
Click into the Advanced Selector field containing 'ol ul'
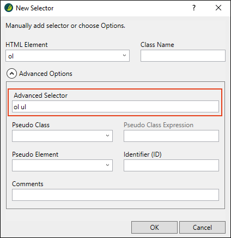click(x=115, y=106)
